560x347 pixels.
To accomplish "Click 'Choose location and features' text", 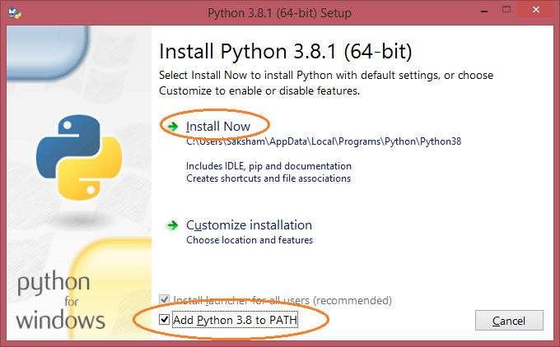I will click(x=250, y=240).
